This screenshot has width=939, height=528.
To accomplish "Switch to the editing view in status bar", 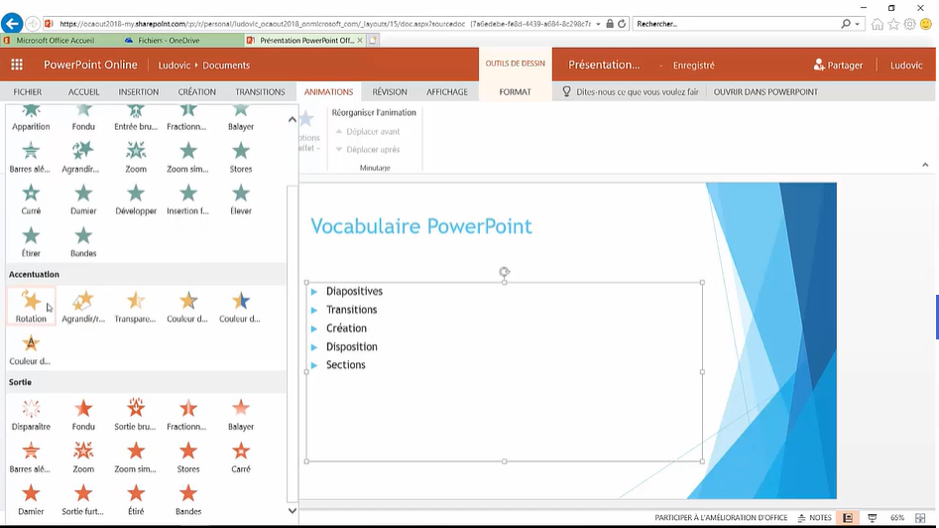I will click(848, 518).
